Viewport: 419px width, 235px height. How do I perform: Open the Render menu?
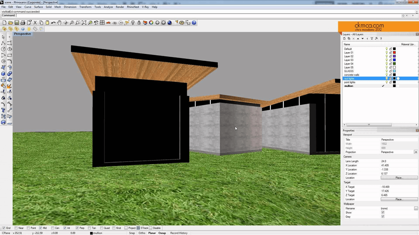click(x=120, y=7)
